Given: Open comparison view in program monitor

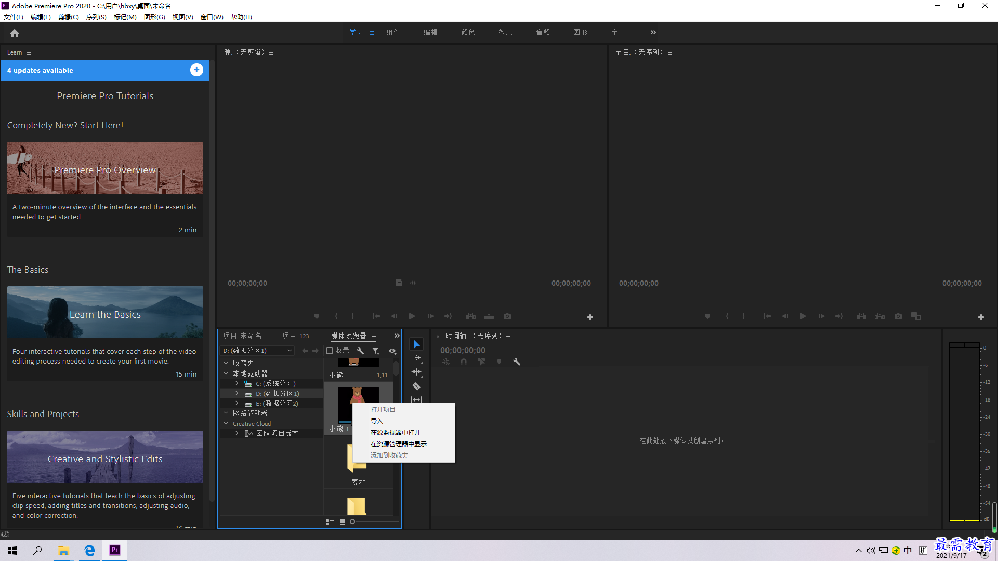Looking at the screenshot, I should (916, 316).
